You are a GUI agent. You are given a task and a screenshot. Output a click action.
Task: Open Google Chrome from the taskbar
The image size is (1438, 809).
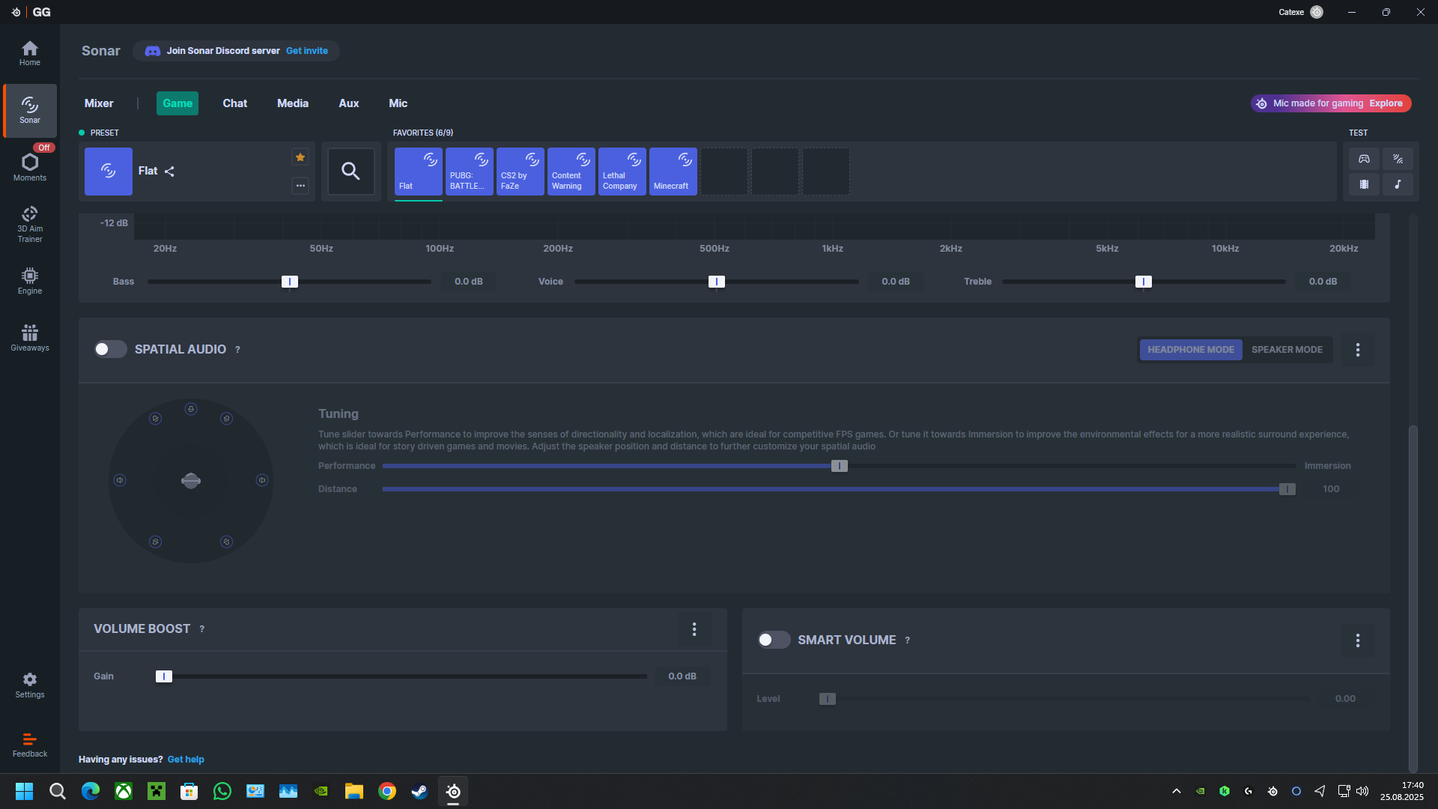(x=387, y=791)
